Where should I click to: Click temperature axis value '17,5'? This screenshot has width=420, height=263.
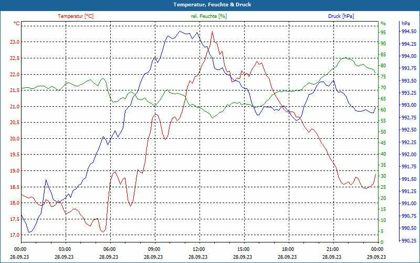(x=15, y=219)
